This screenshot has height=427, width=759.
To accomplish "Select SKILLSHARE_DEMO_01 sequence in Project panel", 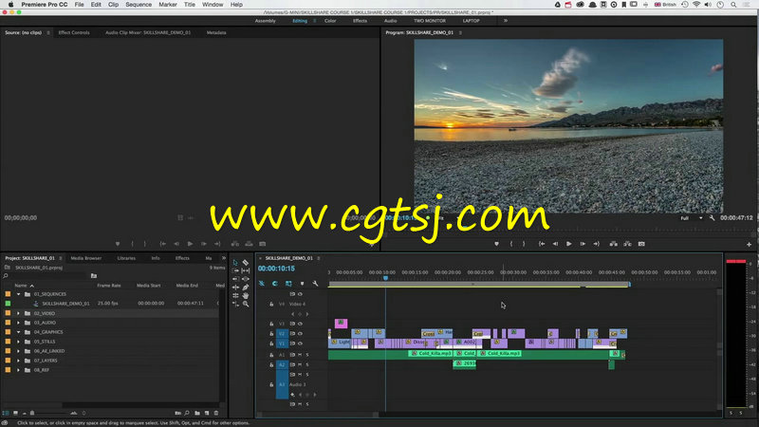I will click(65, 303).
